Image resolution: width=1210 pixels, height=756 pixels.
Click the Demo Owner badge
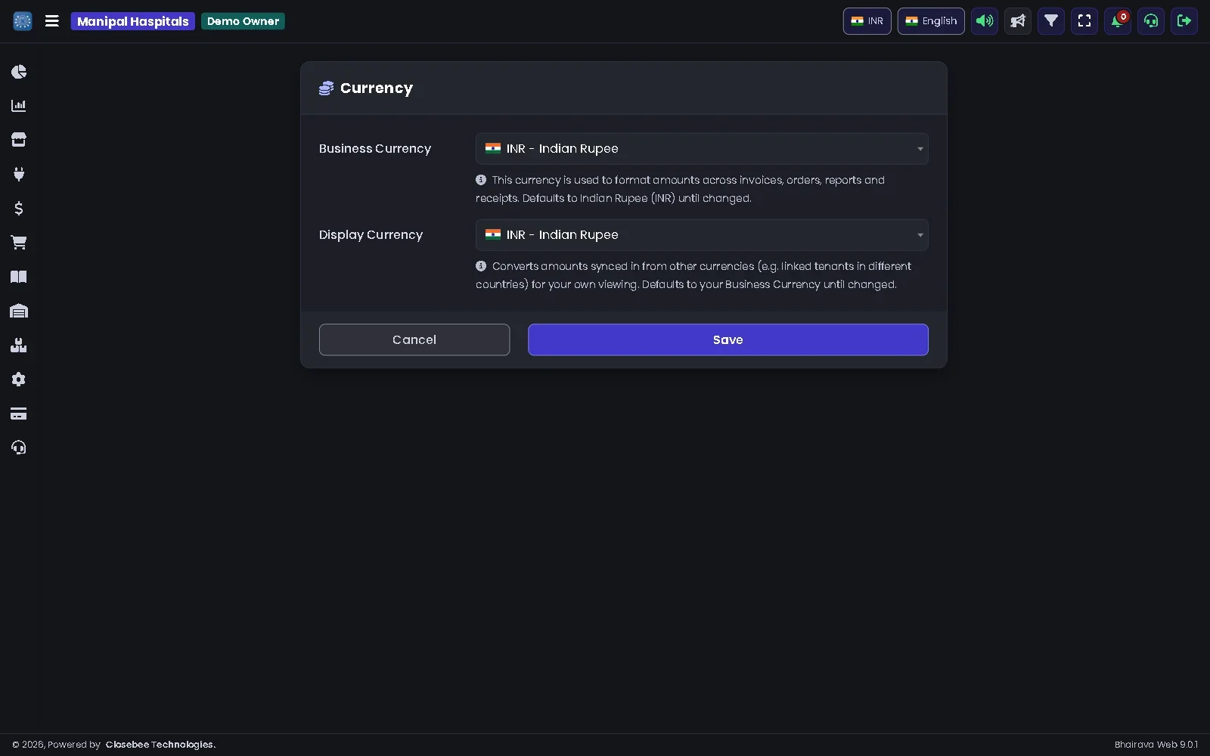point(243,21)
